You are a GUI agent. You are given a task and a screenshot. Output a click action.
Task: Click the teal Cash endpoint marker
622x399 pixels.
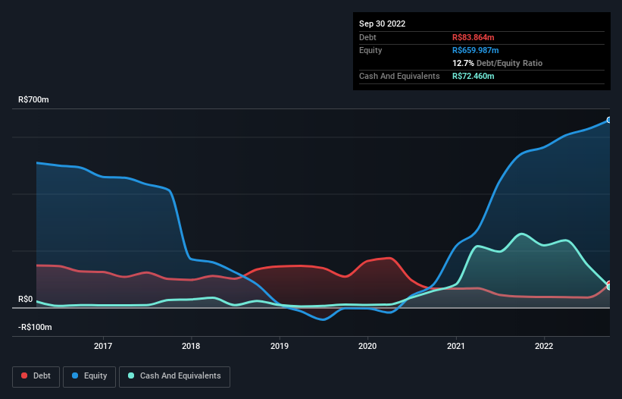pyautogui.click(x=609, y=287)
